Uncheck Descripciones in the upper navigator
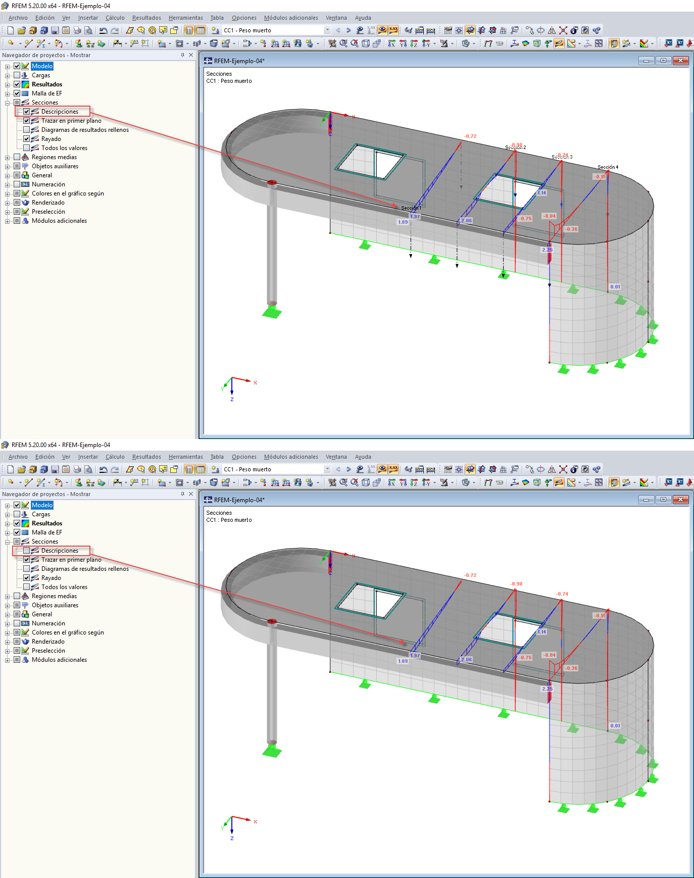This screenshot has width=694, height=878. pyautogui.click(x=27, y=112)
